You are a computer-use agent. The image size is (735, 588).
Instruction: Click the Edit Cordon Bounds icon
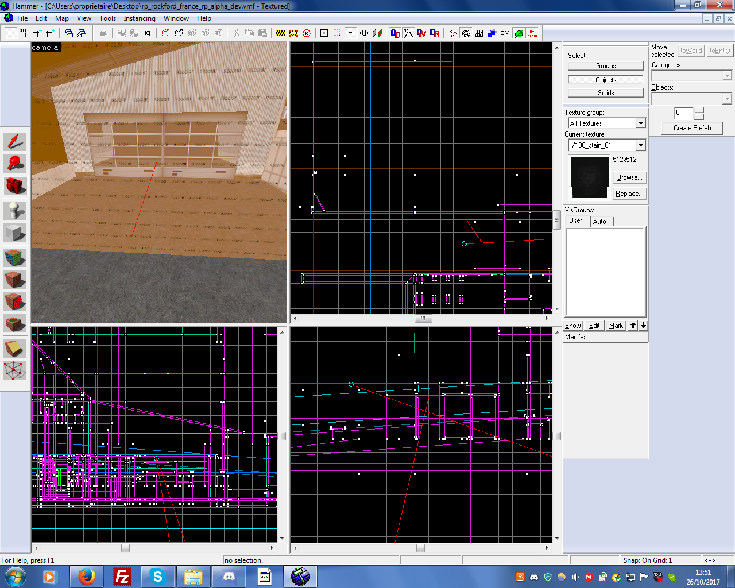[x=293, y=33]
